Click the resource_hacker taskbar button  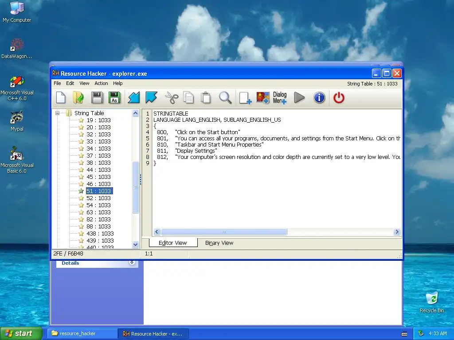[x=82, y=334]
